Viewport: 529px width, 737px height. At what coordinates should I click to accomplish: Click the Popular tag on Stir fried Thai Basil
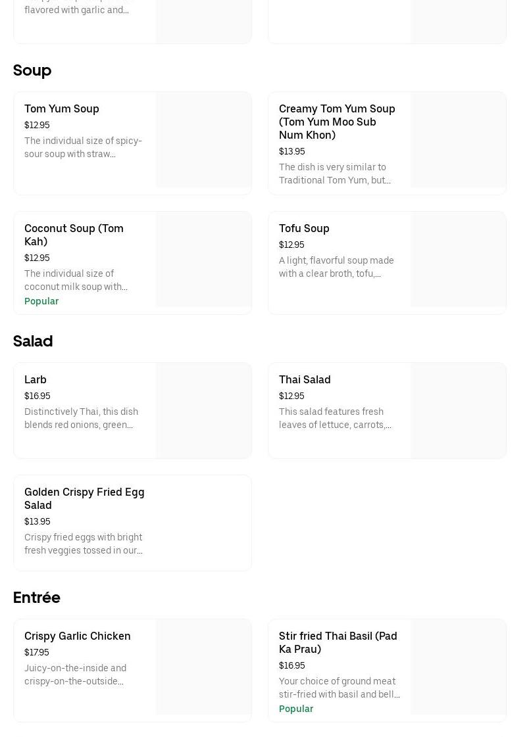tap(296, 709)
